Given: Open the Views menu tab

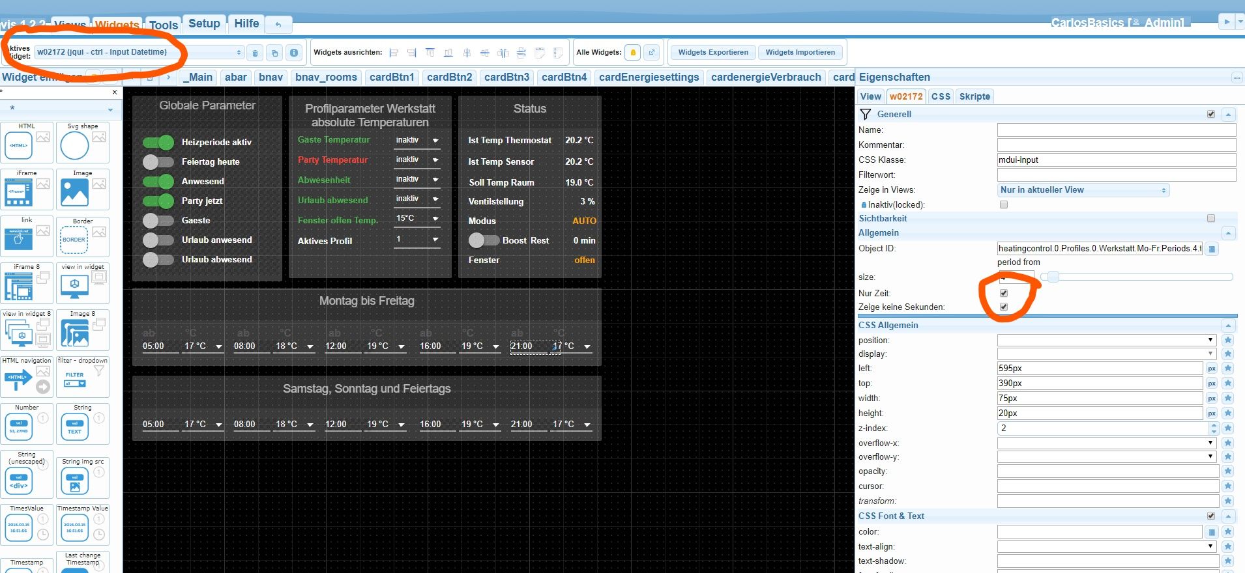Looking at the screenshot, I should tap(70, 25).
